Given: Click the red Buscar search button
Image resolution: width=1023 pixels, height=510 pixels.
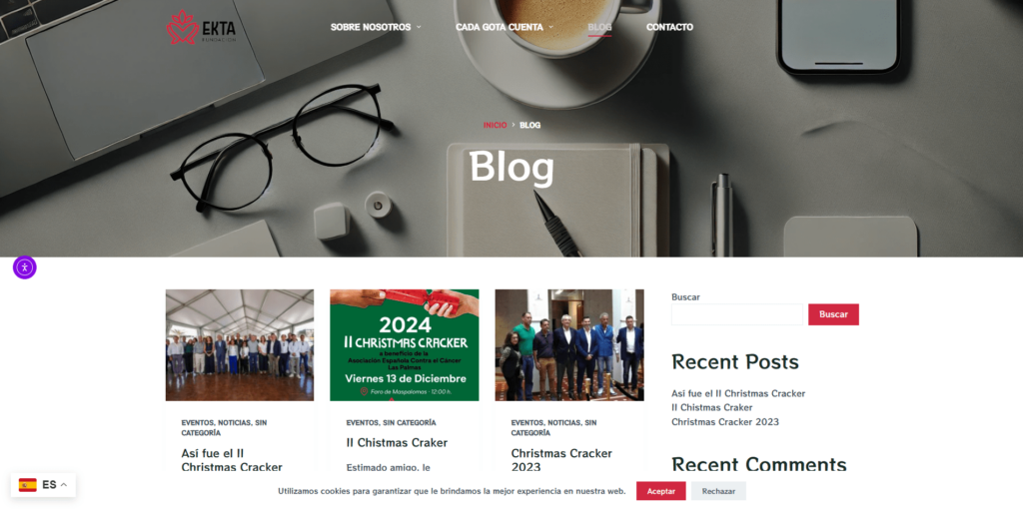Looking at the screenshot, I should pyautogui.click(x=833, y=314).
